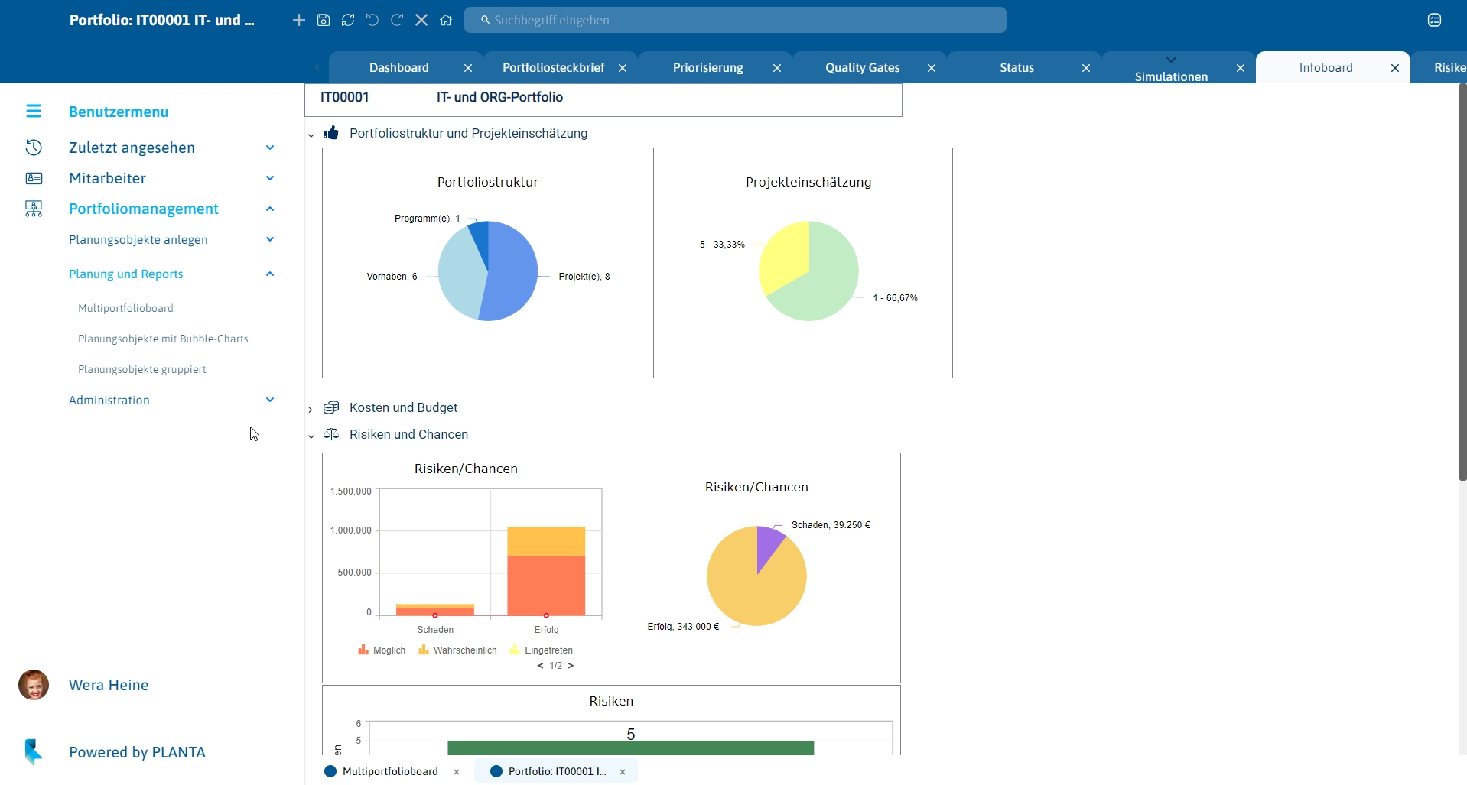This screenshot has height=785, width=1467.
Task: Toggle the Eingetreten legend entry
Action: pos(541,650)
